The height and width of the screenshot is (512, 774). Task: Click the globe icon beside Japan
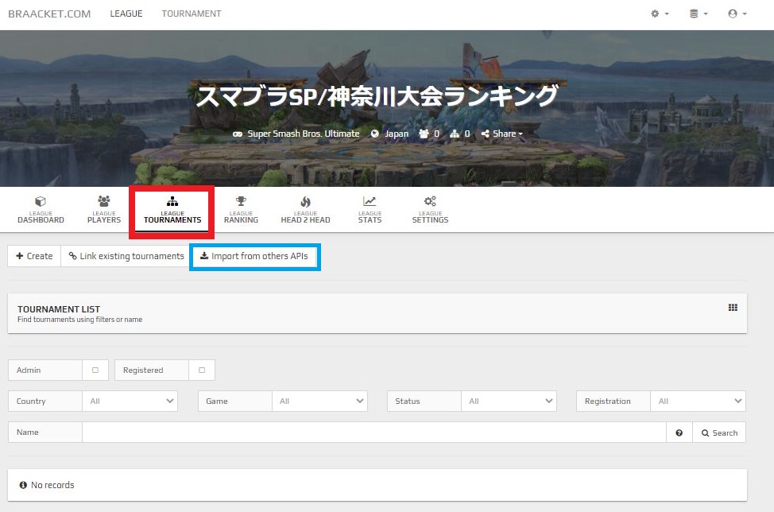(x=374, y=134)
